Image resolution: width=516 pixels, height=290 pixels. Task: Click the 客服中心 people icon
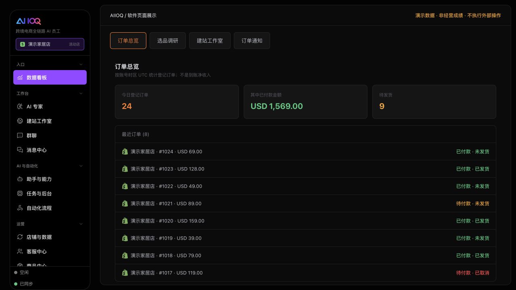pyautogui.click(x=20, y=252)
